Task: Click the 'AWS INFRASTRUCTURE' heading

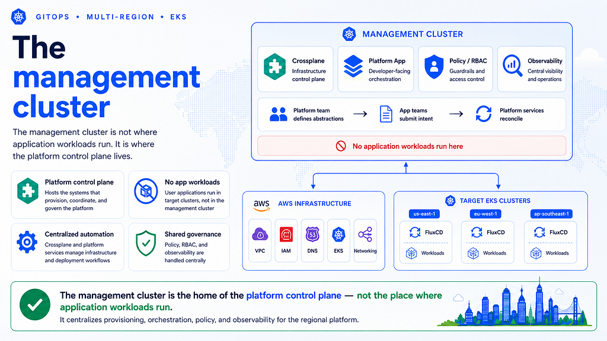Action: (315, 204)
